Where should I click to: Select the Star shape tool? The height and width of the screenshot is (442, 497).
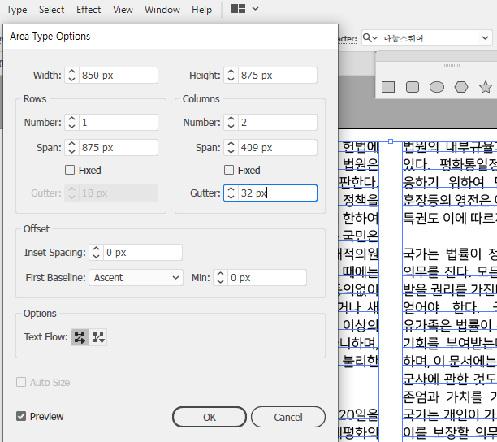pyautogui.click(x=486, y=87)
